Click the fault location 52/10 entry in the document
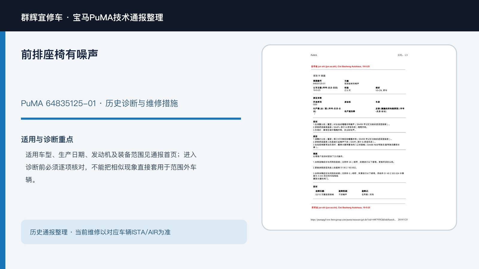 coord(325,195)
